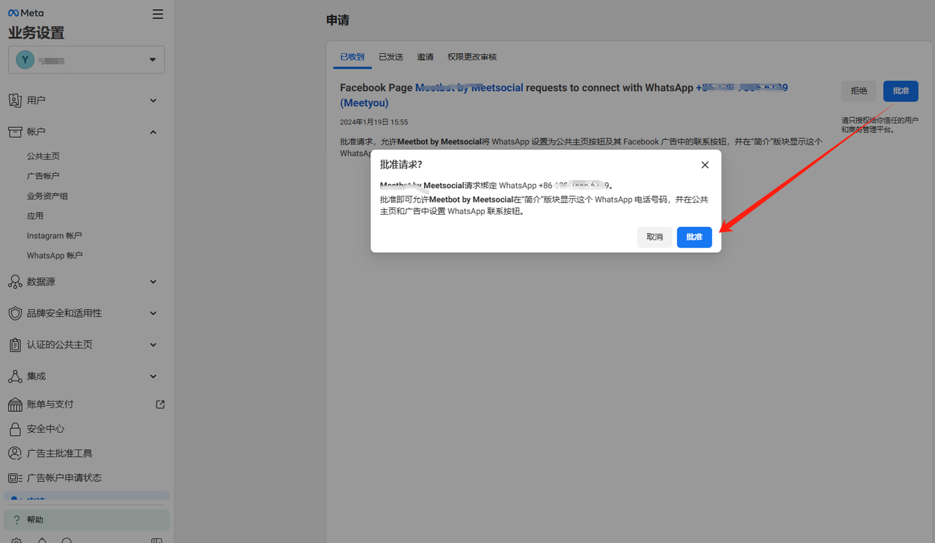Image resolution: width=935 pixels, height=543 pixels.
Task: Open the settings gear at the sidebar bottom
Action: (17, 540)
